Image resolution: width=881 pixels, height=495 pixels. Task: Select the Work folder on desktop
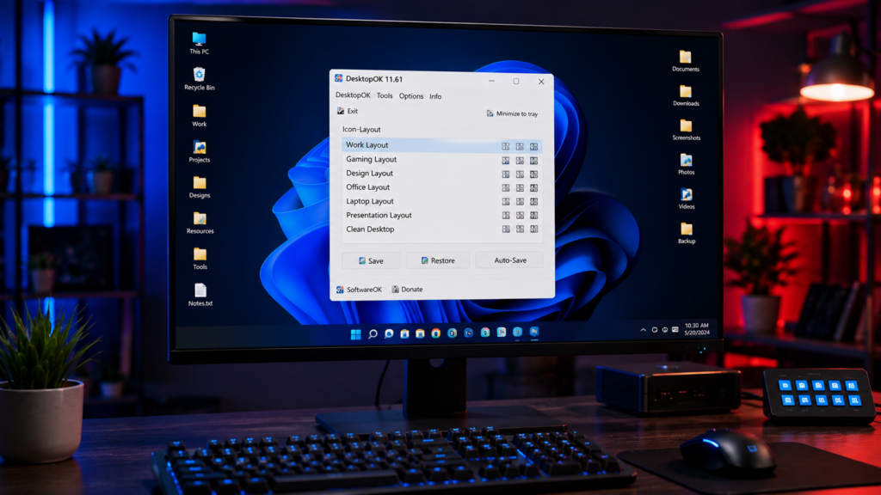click(199, 116)
